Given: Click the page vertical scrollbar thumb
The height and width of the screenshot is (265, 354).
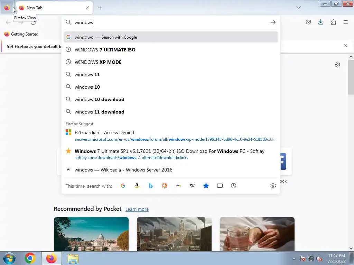Looking at the screenshot, I should (x=351, y=77).
